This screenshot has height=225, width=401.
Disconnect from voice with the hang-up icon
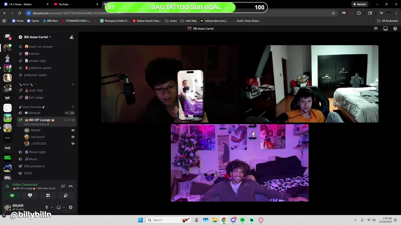70,186
